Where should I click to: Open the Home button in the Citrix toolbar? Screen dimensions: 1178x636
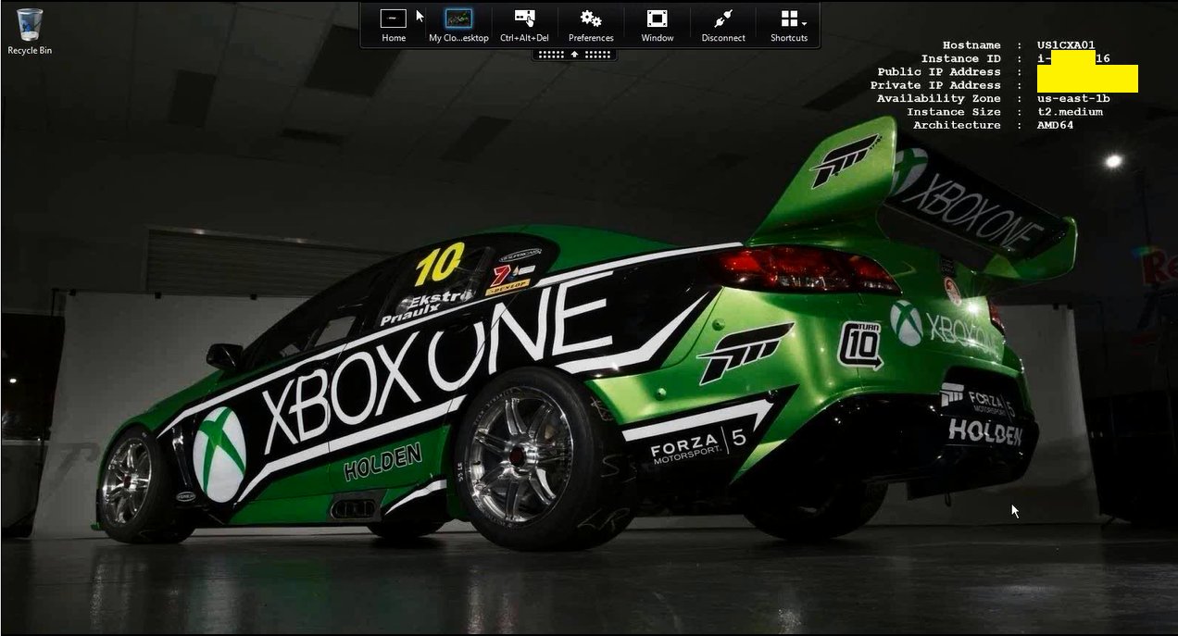click(x=394, y=26)
